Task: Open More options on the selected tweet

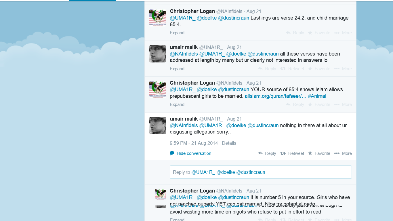Action: point(343,153)
